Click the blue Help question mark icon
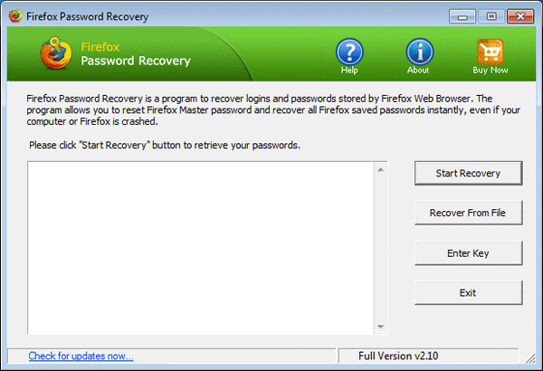The height and width of the screenshot is (371, 543). coord(349,52)
